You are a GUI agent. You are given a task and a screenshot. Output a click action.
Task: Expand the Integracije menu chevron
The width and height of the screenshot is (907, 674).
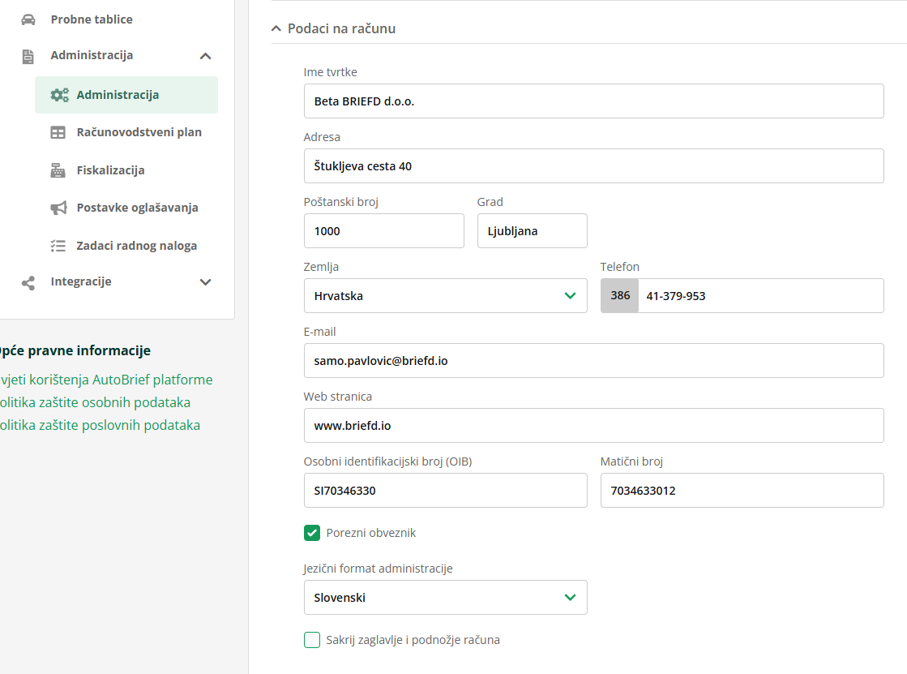205,282
